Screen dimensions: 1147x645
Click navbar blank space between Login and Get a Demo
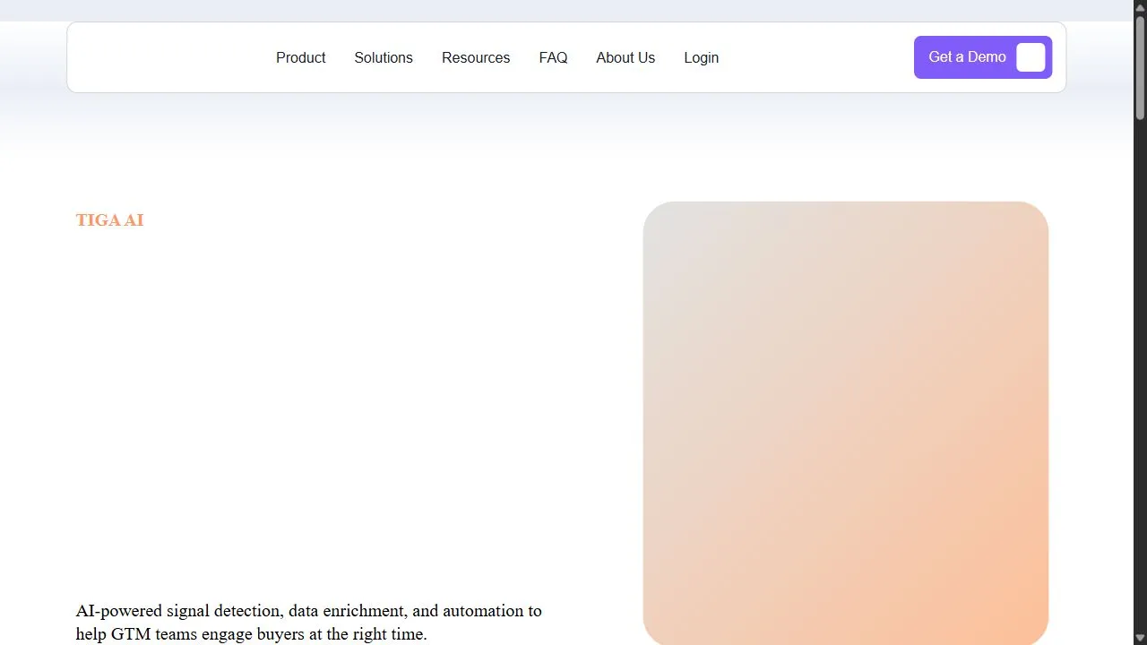(x=815, y=57)
